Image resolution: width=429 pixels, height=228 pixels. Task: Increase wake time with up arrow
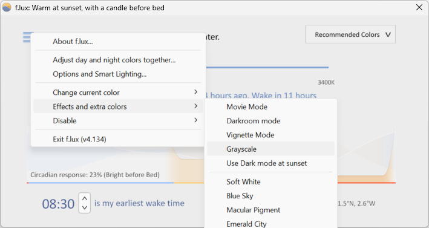pyautogui.click(x=85, y=198)
